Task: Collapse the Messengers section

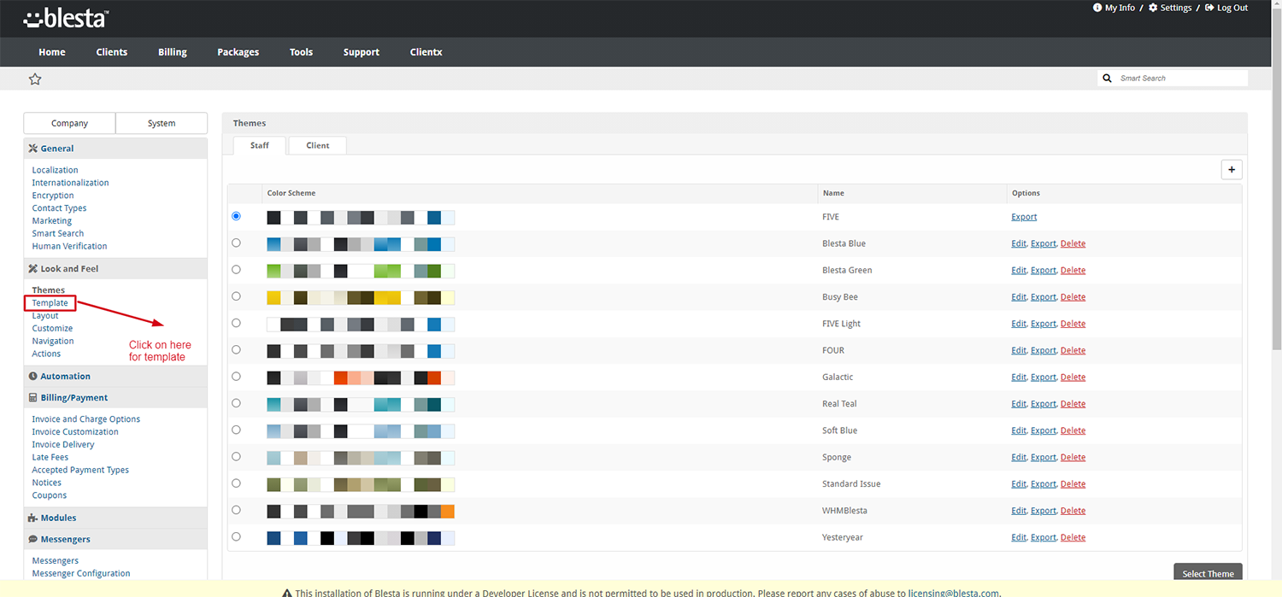Action: pyautogui.click(x=115, y=540)
